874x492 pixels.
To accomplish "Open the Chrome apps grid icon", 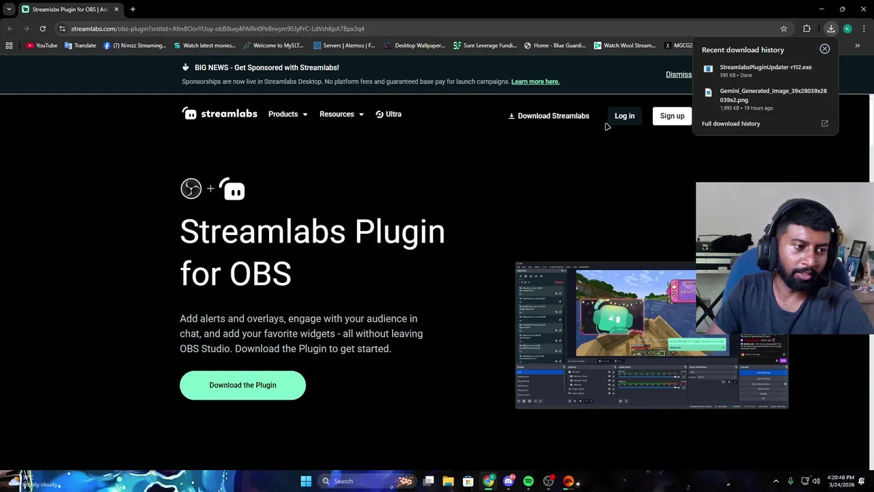I will pyautogui.click(x=9, y=46).
